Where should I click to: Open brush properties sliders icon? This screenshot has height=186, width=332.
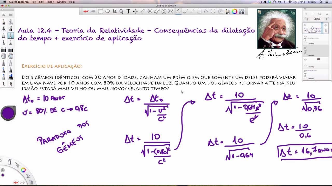point(4,15)
